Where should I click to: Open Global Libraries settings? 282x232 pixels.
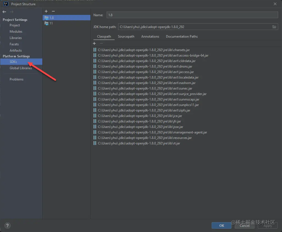[21, 68]
